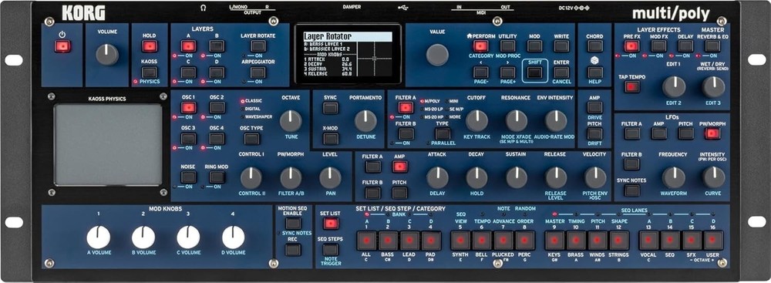The image size is (771, 283).
Task: Open the MOD page
Action: pyautogui.click(x=534, y=46)
